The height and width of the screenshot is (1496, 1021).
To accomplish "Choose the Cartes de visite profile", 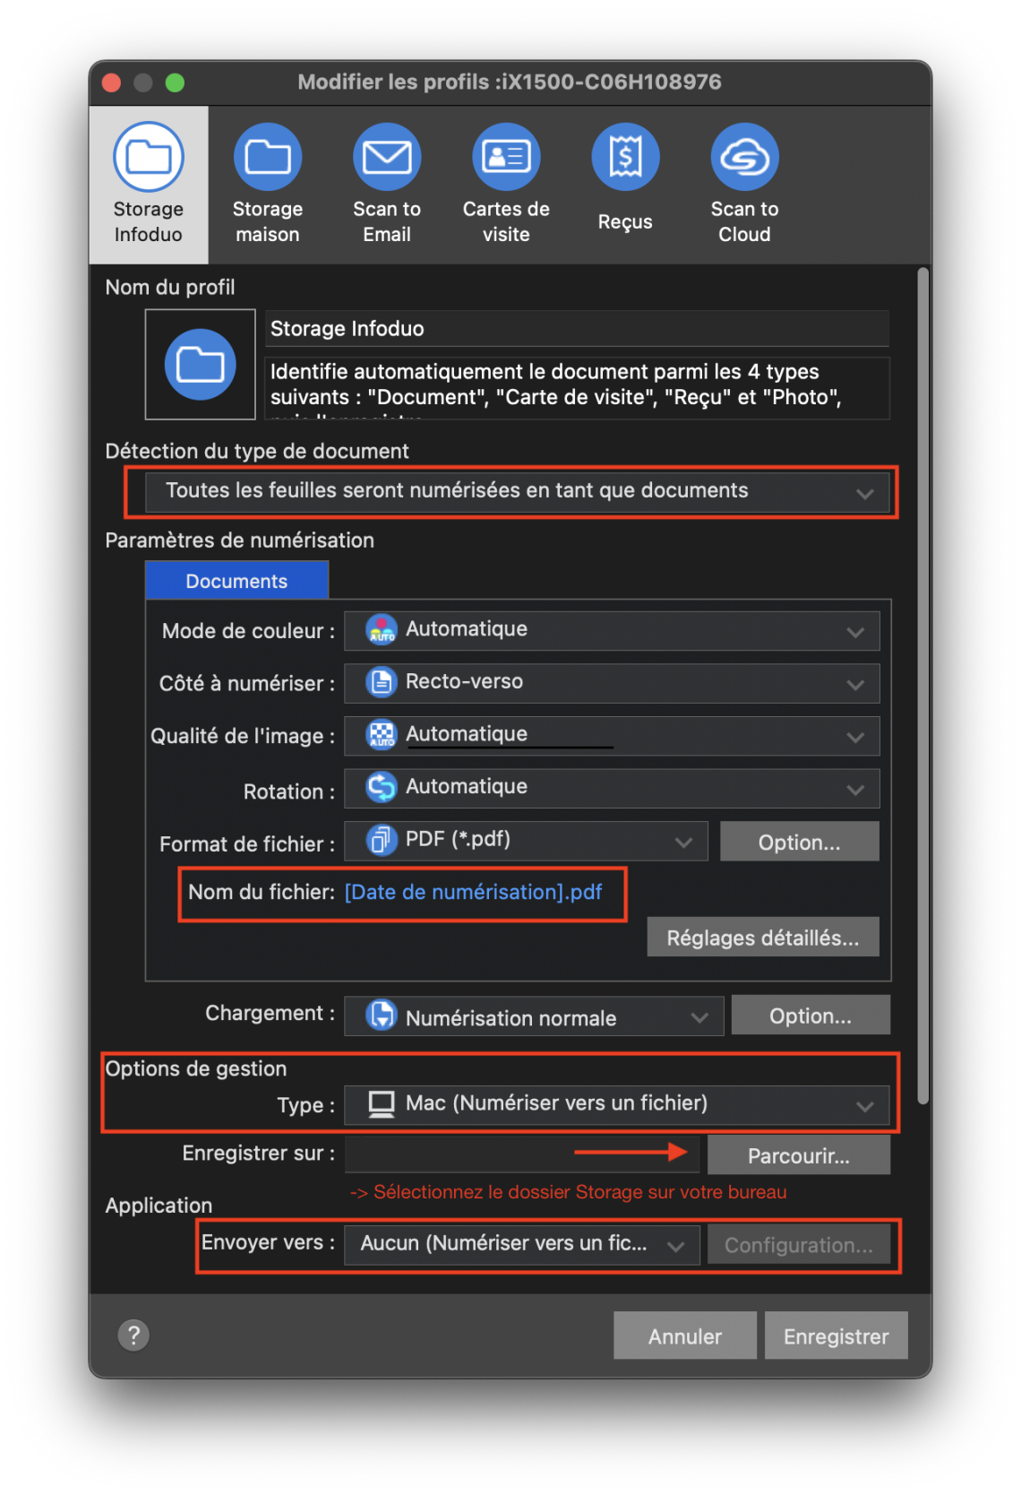I will point(506,158).
